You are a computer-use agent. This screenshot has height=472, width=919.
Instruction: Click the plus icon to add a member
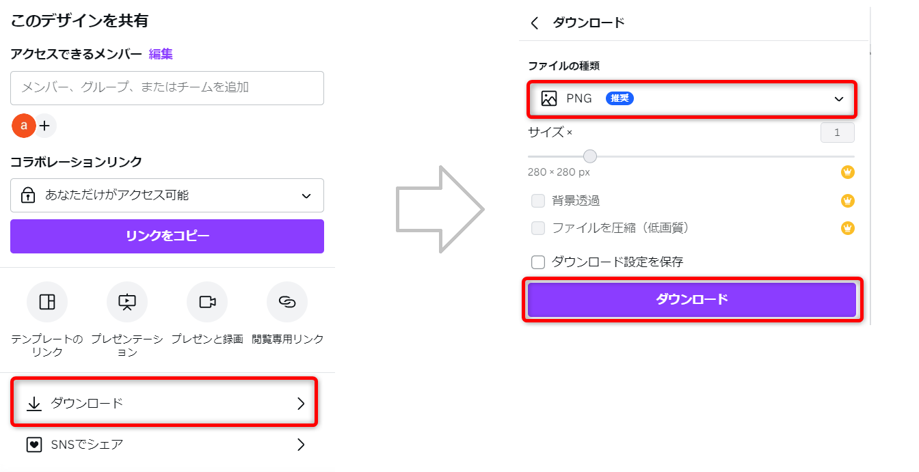tap(45, 126)
